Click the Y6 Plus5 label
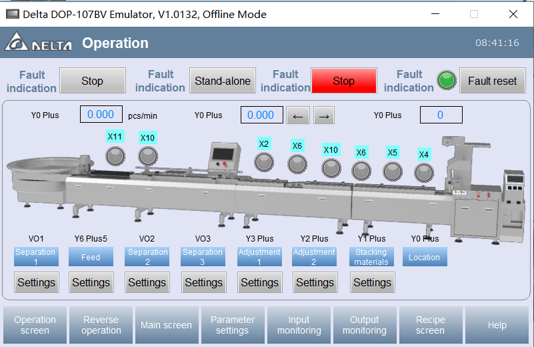The width and height of the screenshot is (534, 347). pos(91,239)
